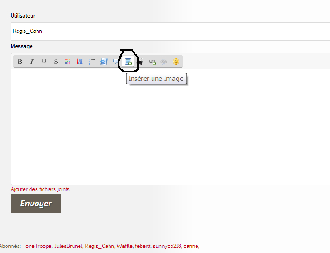Open subscriber Waffle's profile
This screenshot has height=253, width=330.
125,246
